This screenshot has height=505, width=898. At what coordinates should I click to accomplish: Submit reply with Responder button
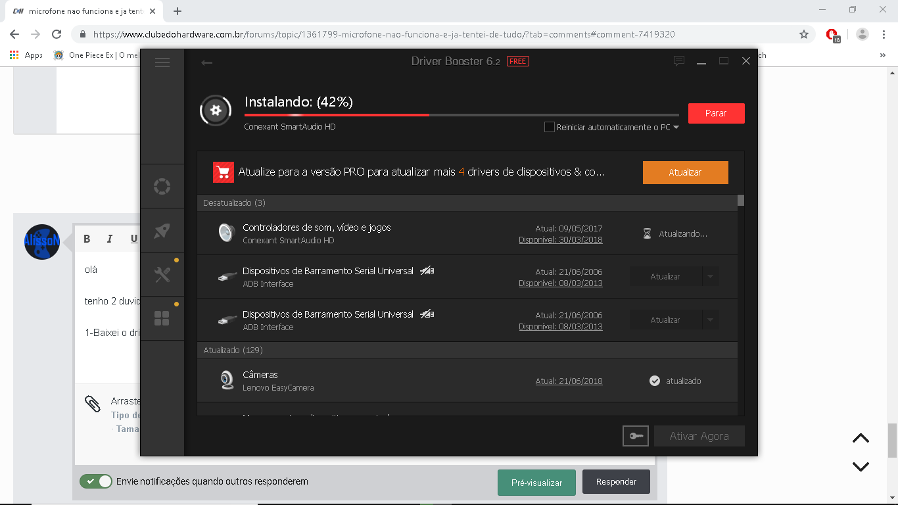616,482
